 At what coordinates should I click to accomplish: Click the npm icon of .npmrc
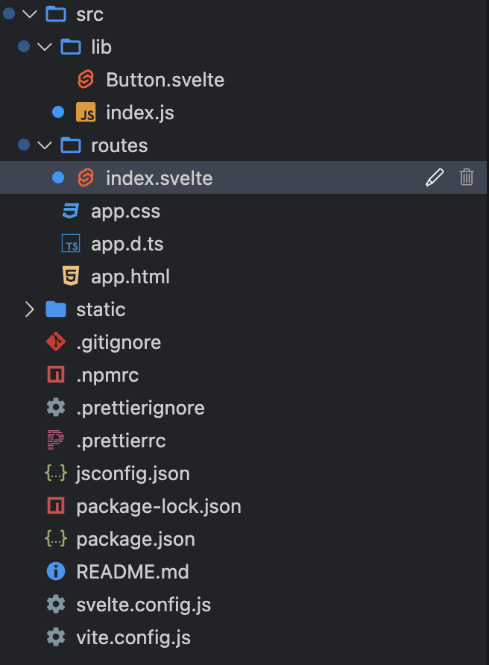point(56,375)
